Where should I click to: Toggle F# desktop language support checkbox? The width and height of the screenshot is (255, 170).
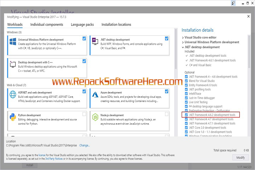[x=186, y=106]
